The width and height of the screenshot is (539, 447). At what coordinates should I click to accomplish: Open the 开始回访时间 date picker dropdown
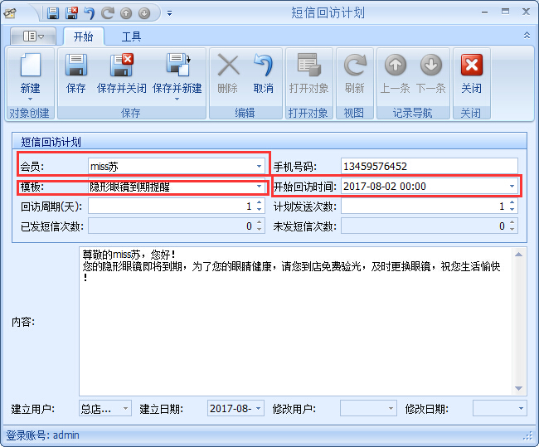click(x=512, y=187)
